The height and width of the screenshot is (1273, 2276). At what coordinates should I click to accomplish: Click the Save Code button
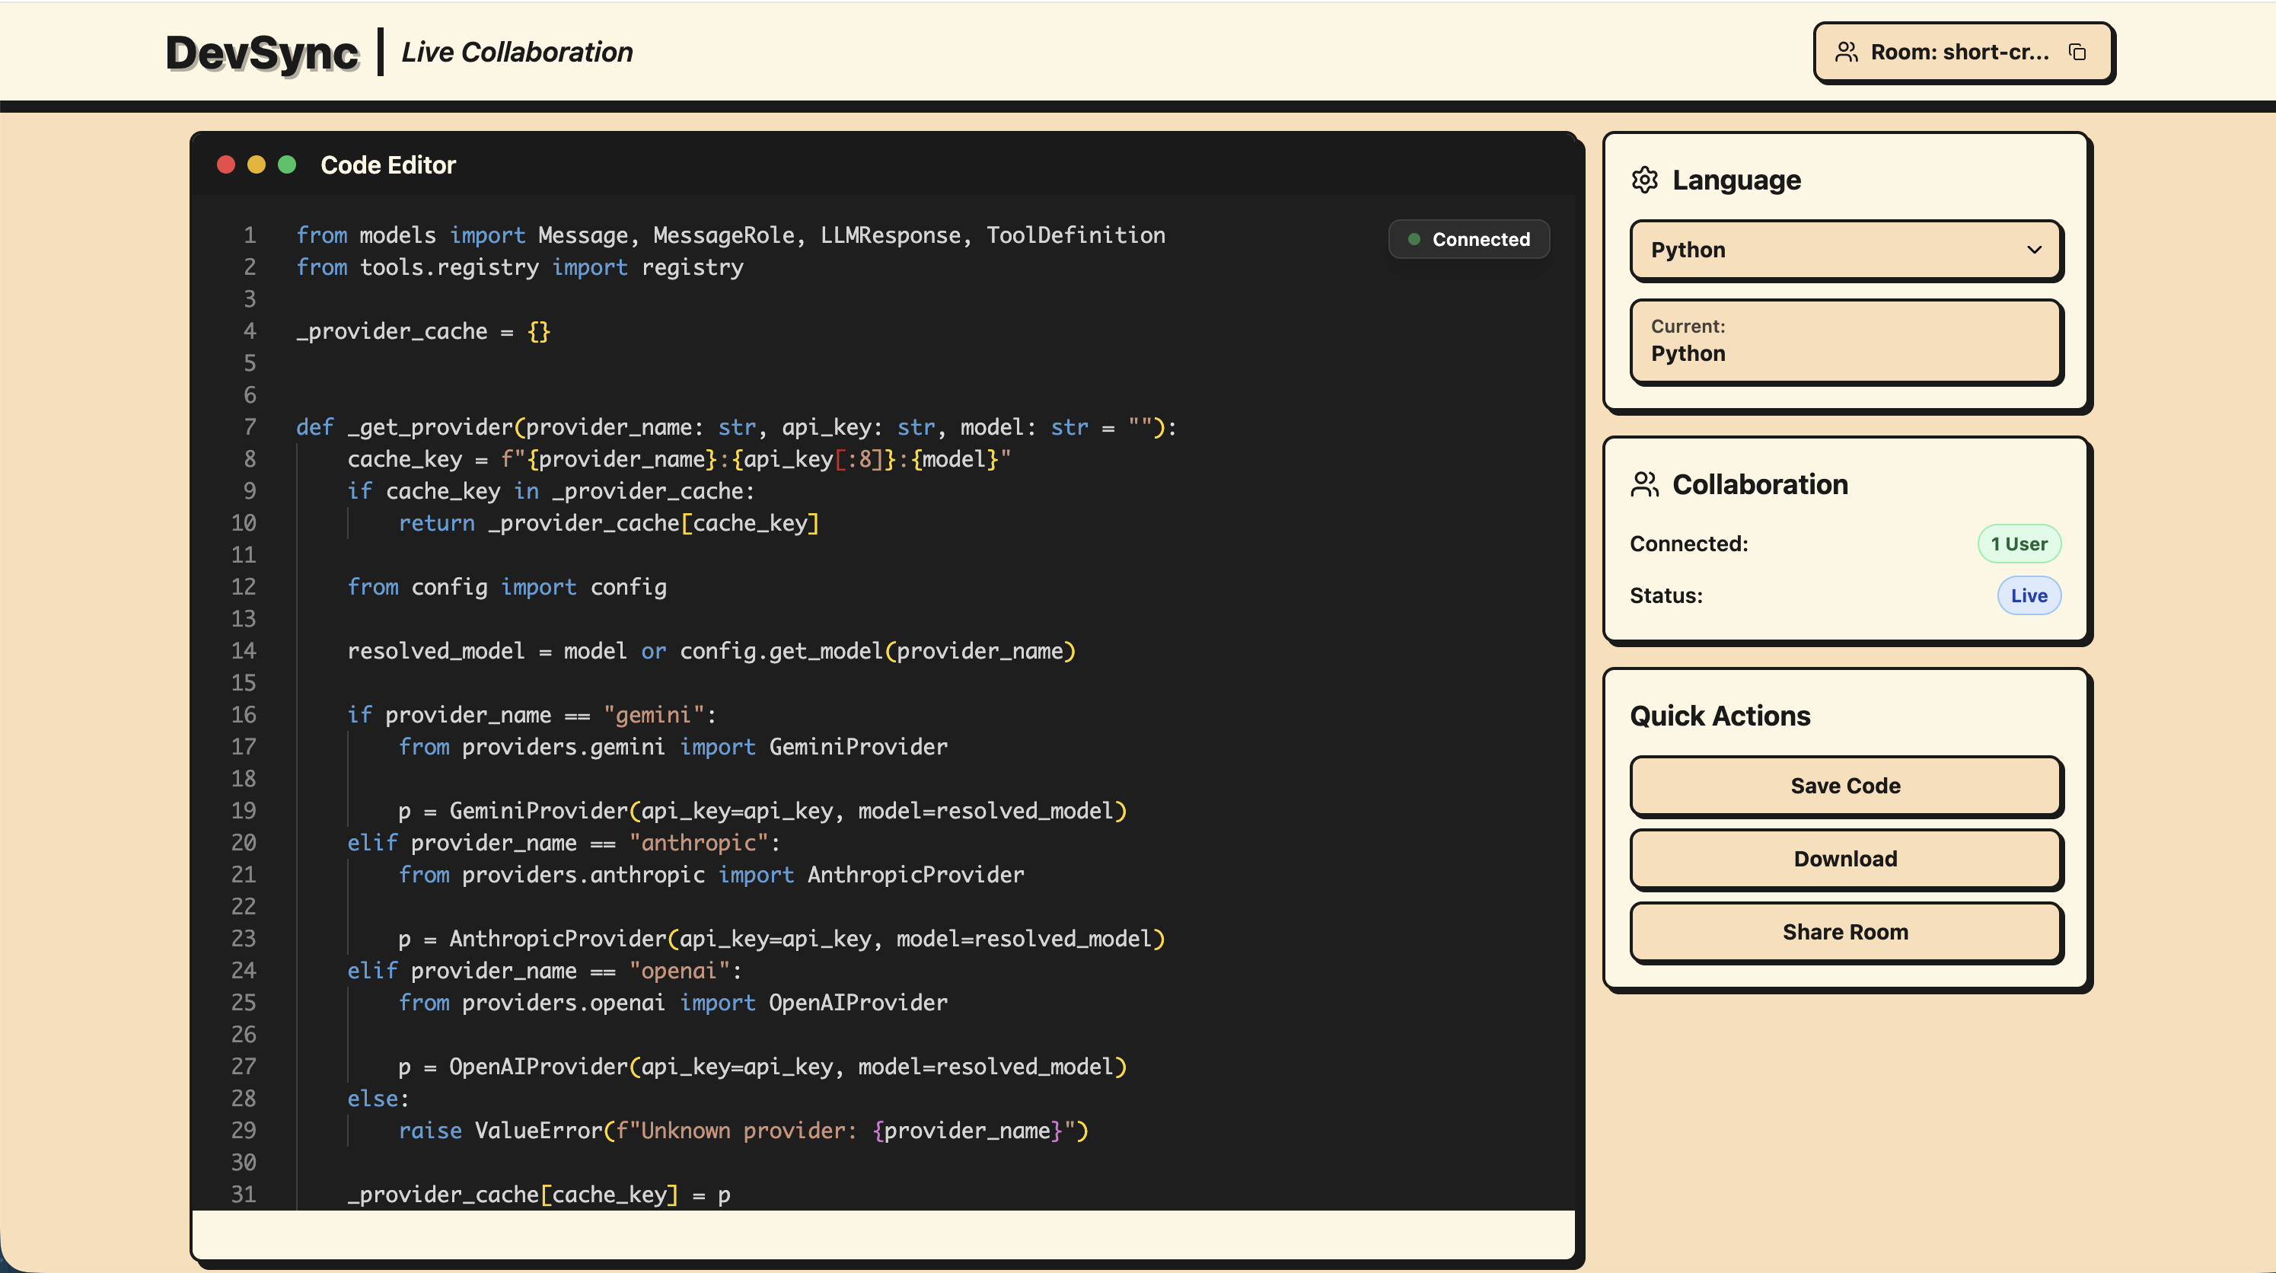1846,786
